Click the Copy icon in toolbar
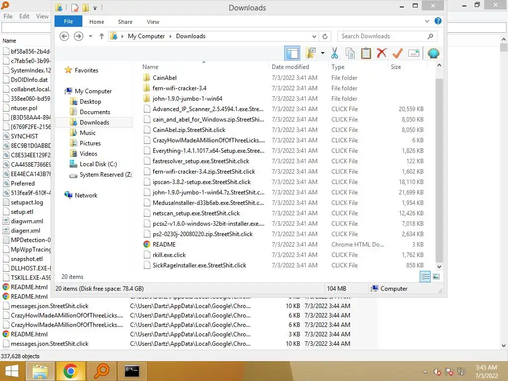 [x=350, y=53]
